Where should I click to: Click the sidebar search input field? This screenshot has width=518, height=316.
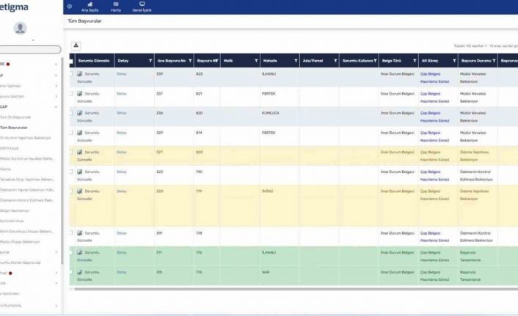tap(29, 49)
